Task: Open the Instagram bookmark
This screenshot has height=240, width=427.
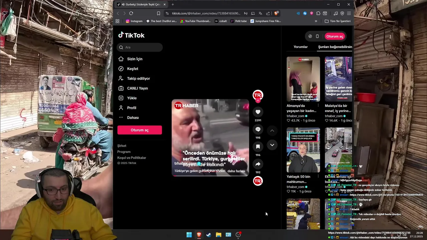Action: [134, 21]
